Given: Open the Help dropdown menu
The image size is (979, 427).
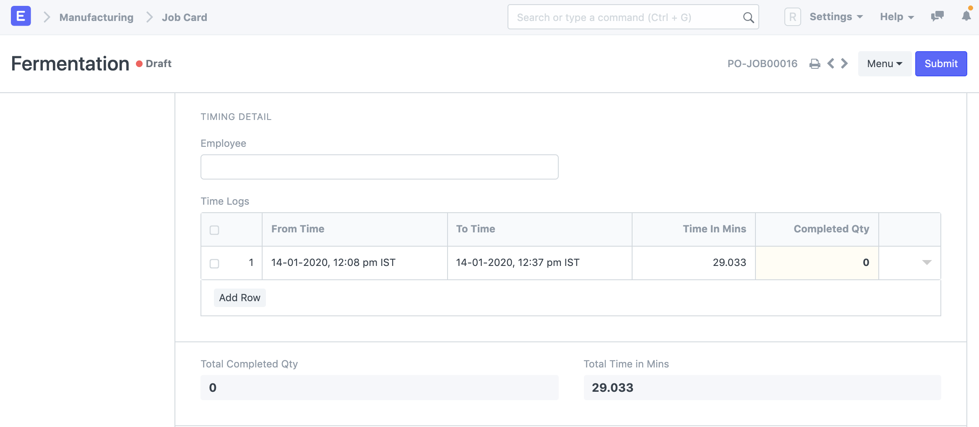Looking at the screenshot, I should point(897,17).
